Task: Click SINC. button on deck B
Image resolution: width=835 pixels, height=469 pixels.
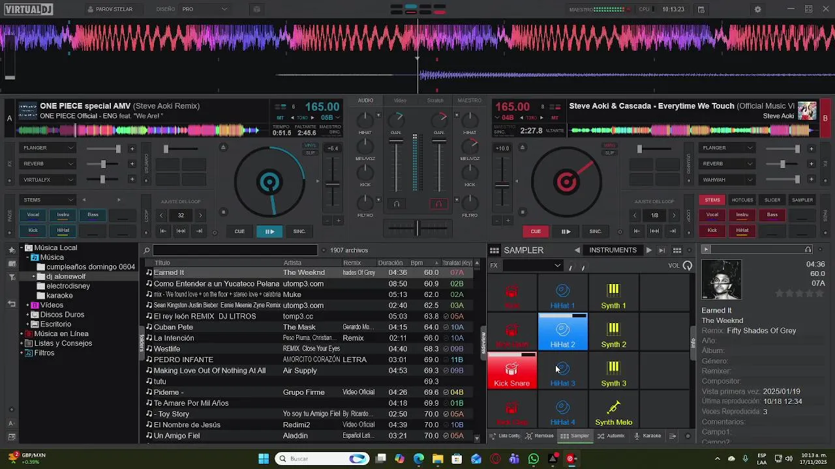Action: pyautogui.click(x=596, y=231)
